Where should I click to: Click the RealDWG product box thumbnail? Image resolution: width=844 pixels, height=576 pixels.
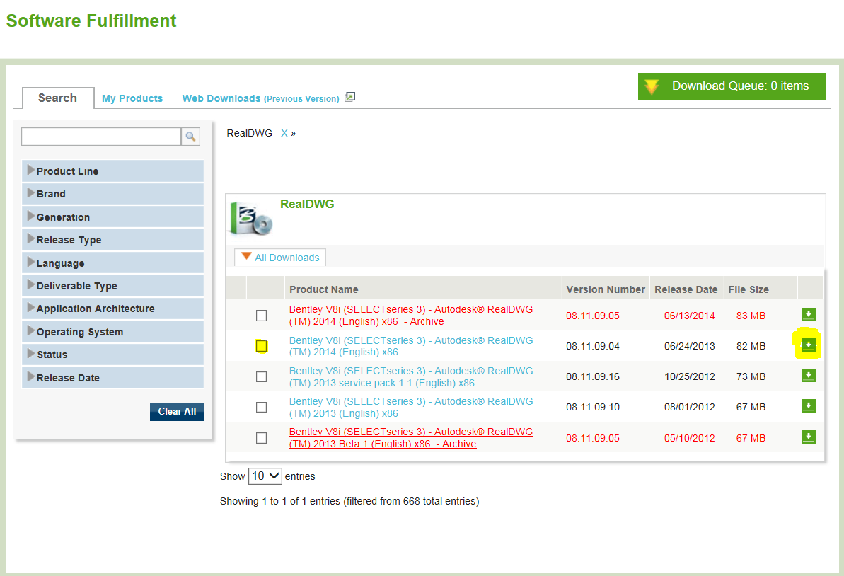[x=251, y=219]
